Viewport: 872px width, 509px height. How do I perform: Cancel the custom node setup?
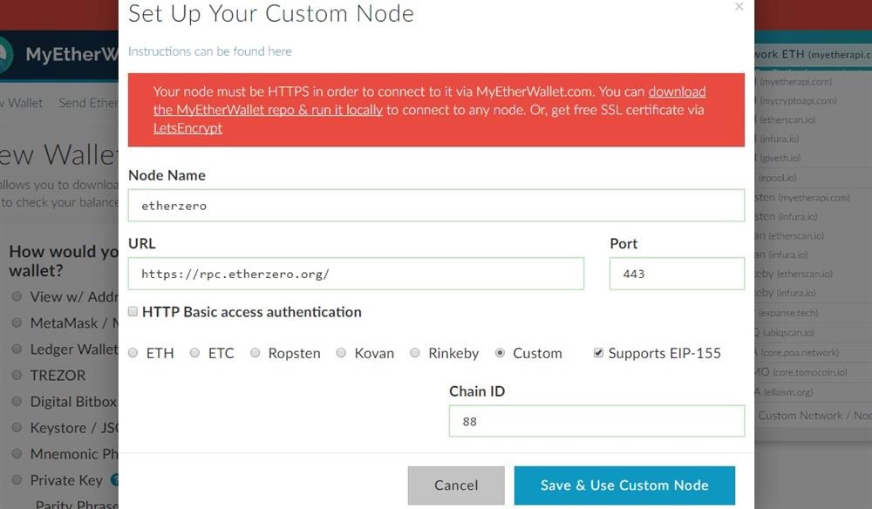click(x=456, y=485)
